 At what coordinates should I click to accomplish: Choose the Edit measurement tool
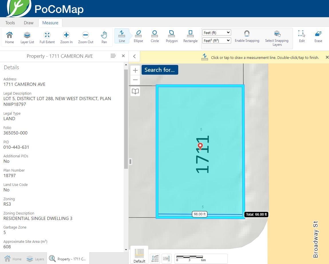tap(302, 36)
